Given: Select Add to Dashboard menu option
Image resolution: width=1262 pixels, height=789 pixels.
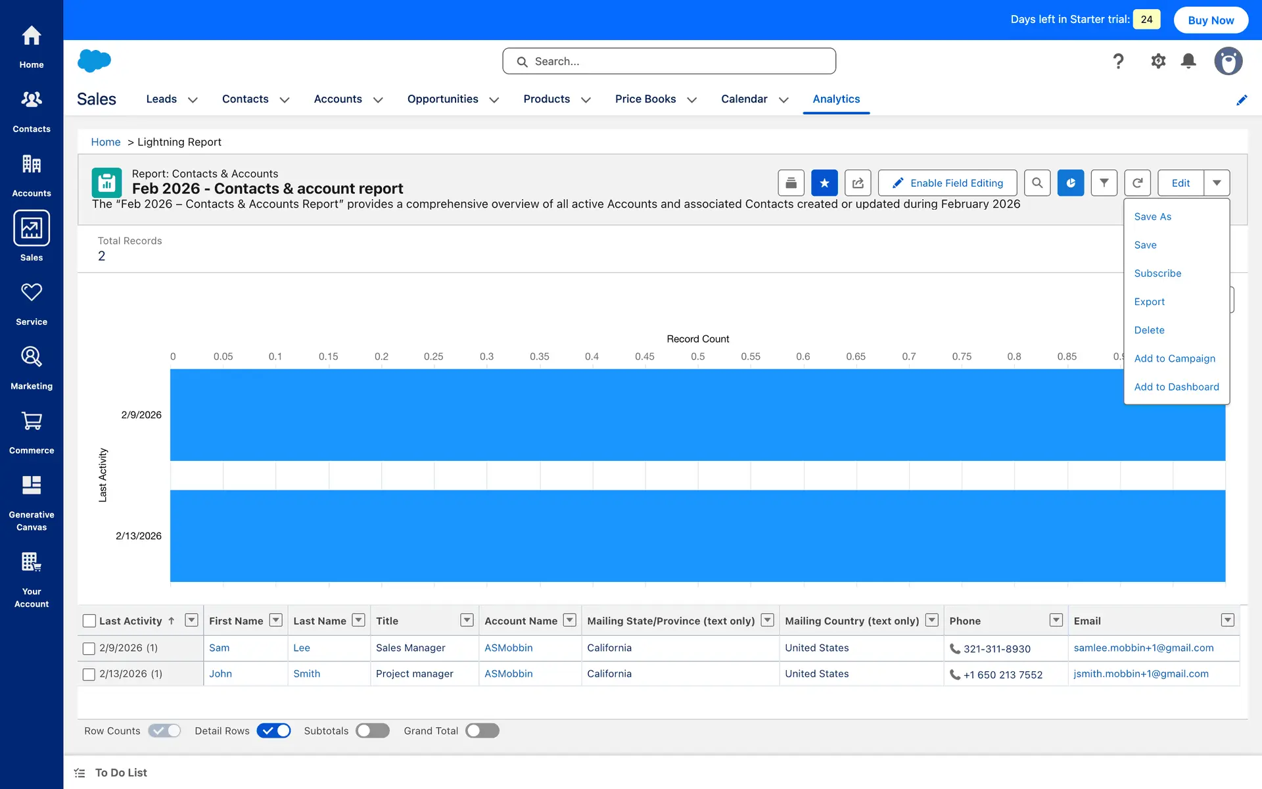Looking at the screenshot, I should click(x=1176, y=387).
